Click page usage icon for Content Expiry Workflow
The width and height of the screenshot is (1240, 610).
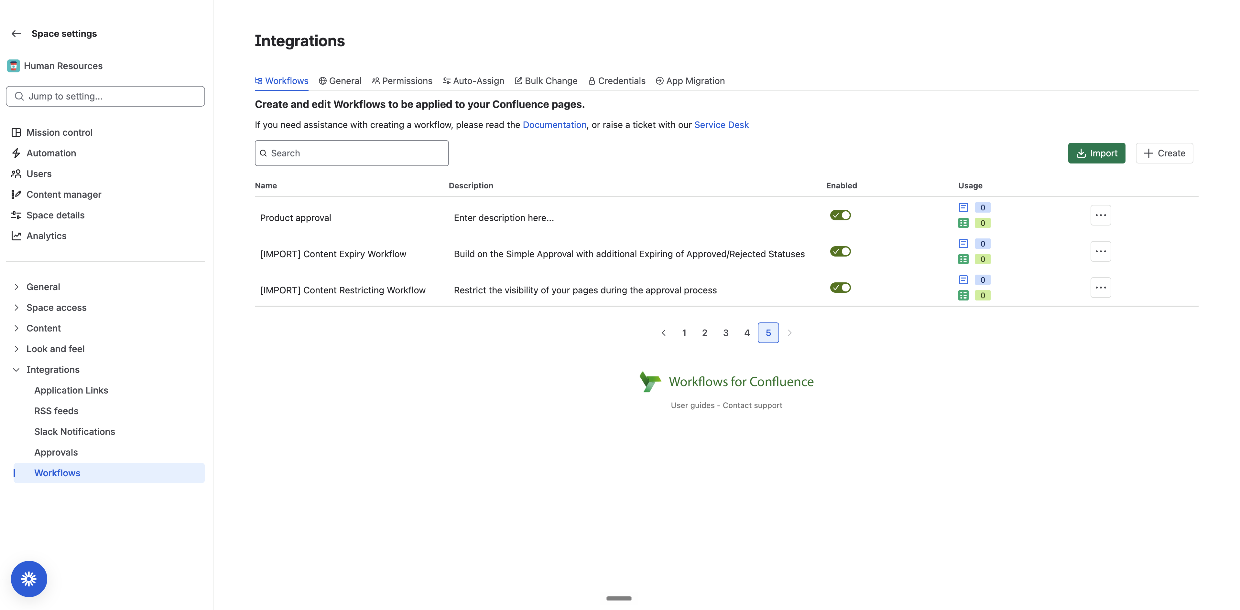[963, 244]
